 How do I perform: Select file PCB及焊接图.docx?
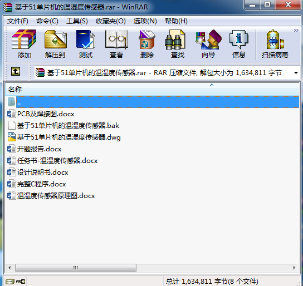click(x=46, y=114)
